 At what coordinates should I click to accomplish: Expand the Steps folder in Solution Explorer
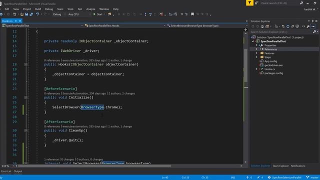pos(256,57)
